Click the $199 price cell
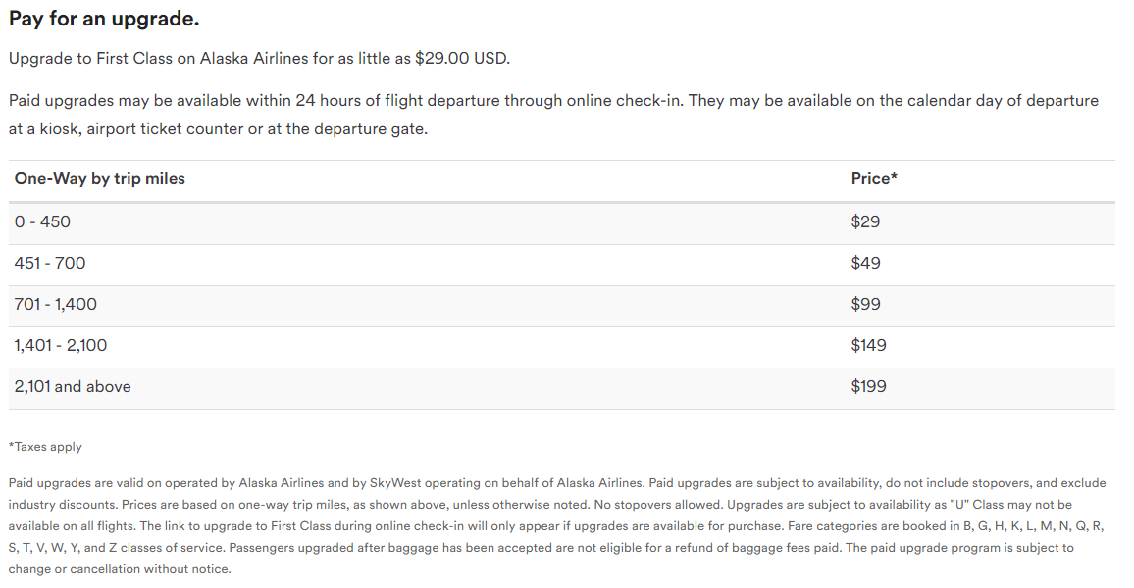 pyautogui.click(x=869, y=387)
